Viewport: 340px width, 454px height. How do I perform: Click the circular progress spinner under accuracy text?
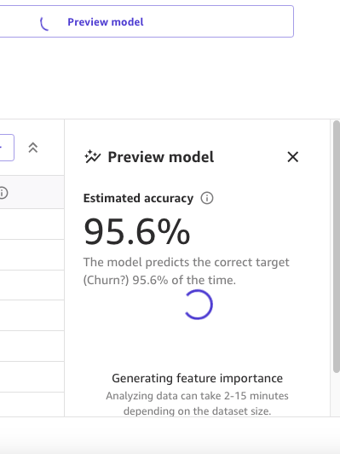[199, 305]
